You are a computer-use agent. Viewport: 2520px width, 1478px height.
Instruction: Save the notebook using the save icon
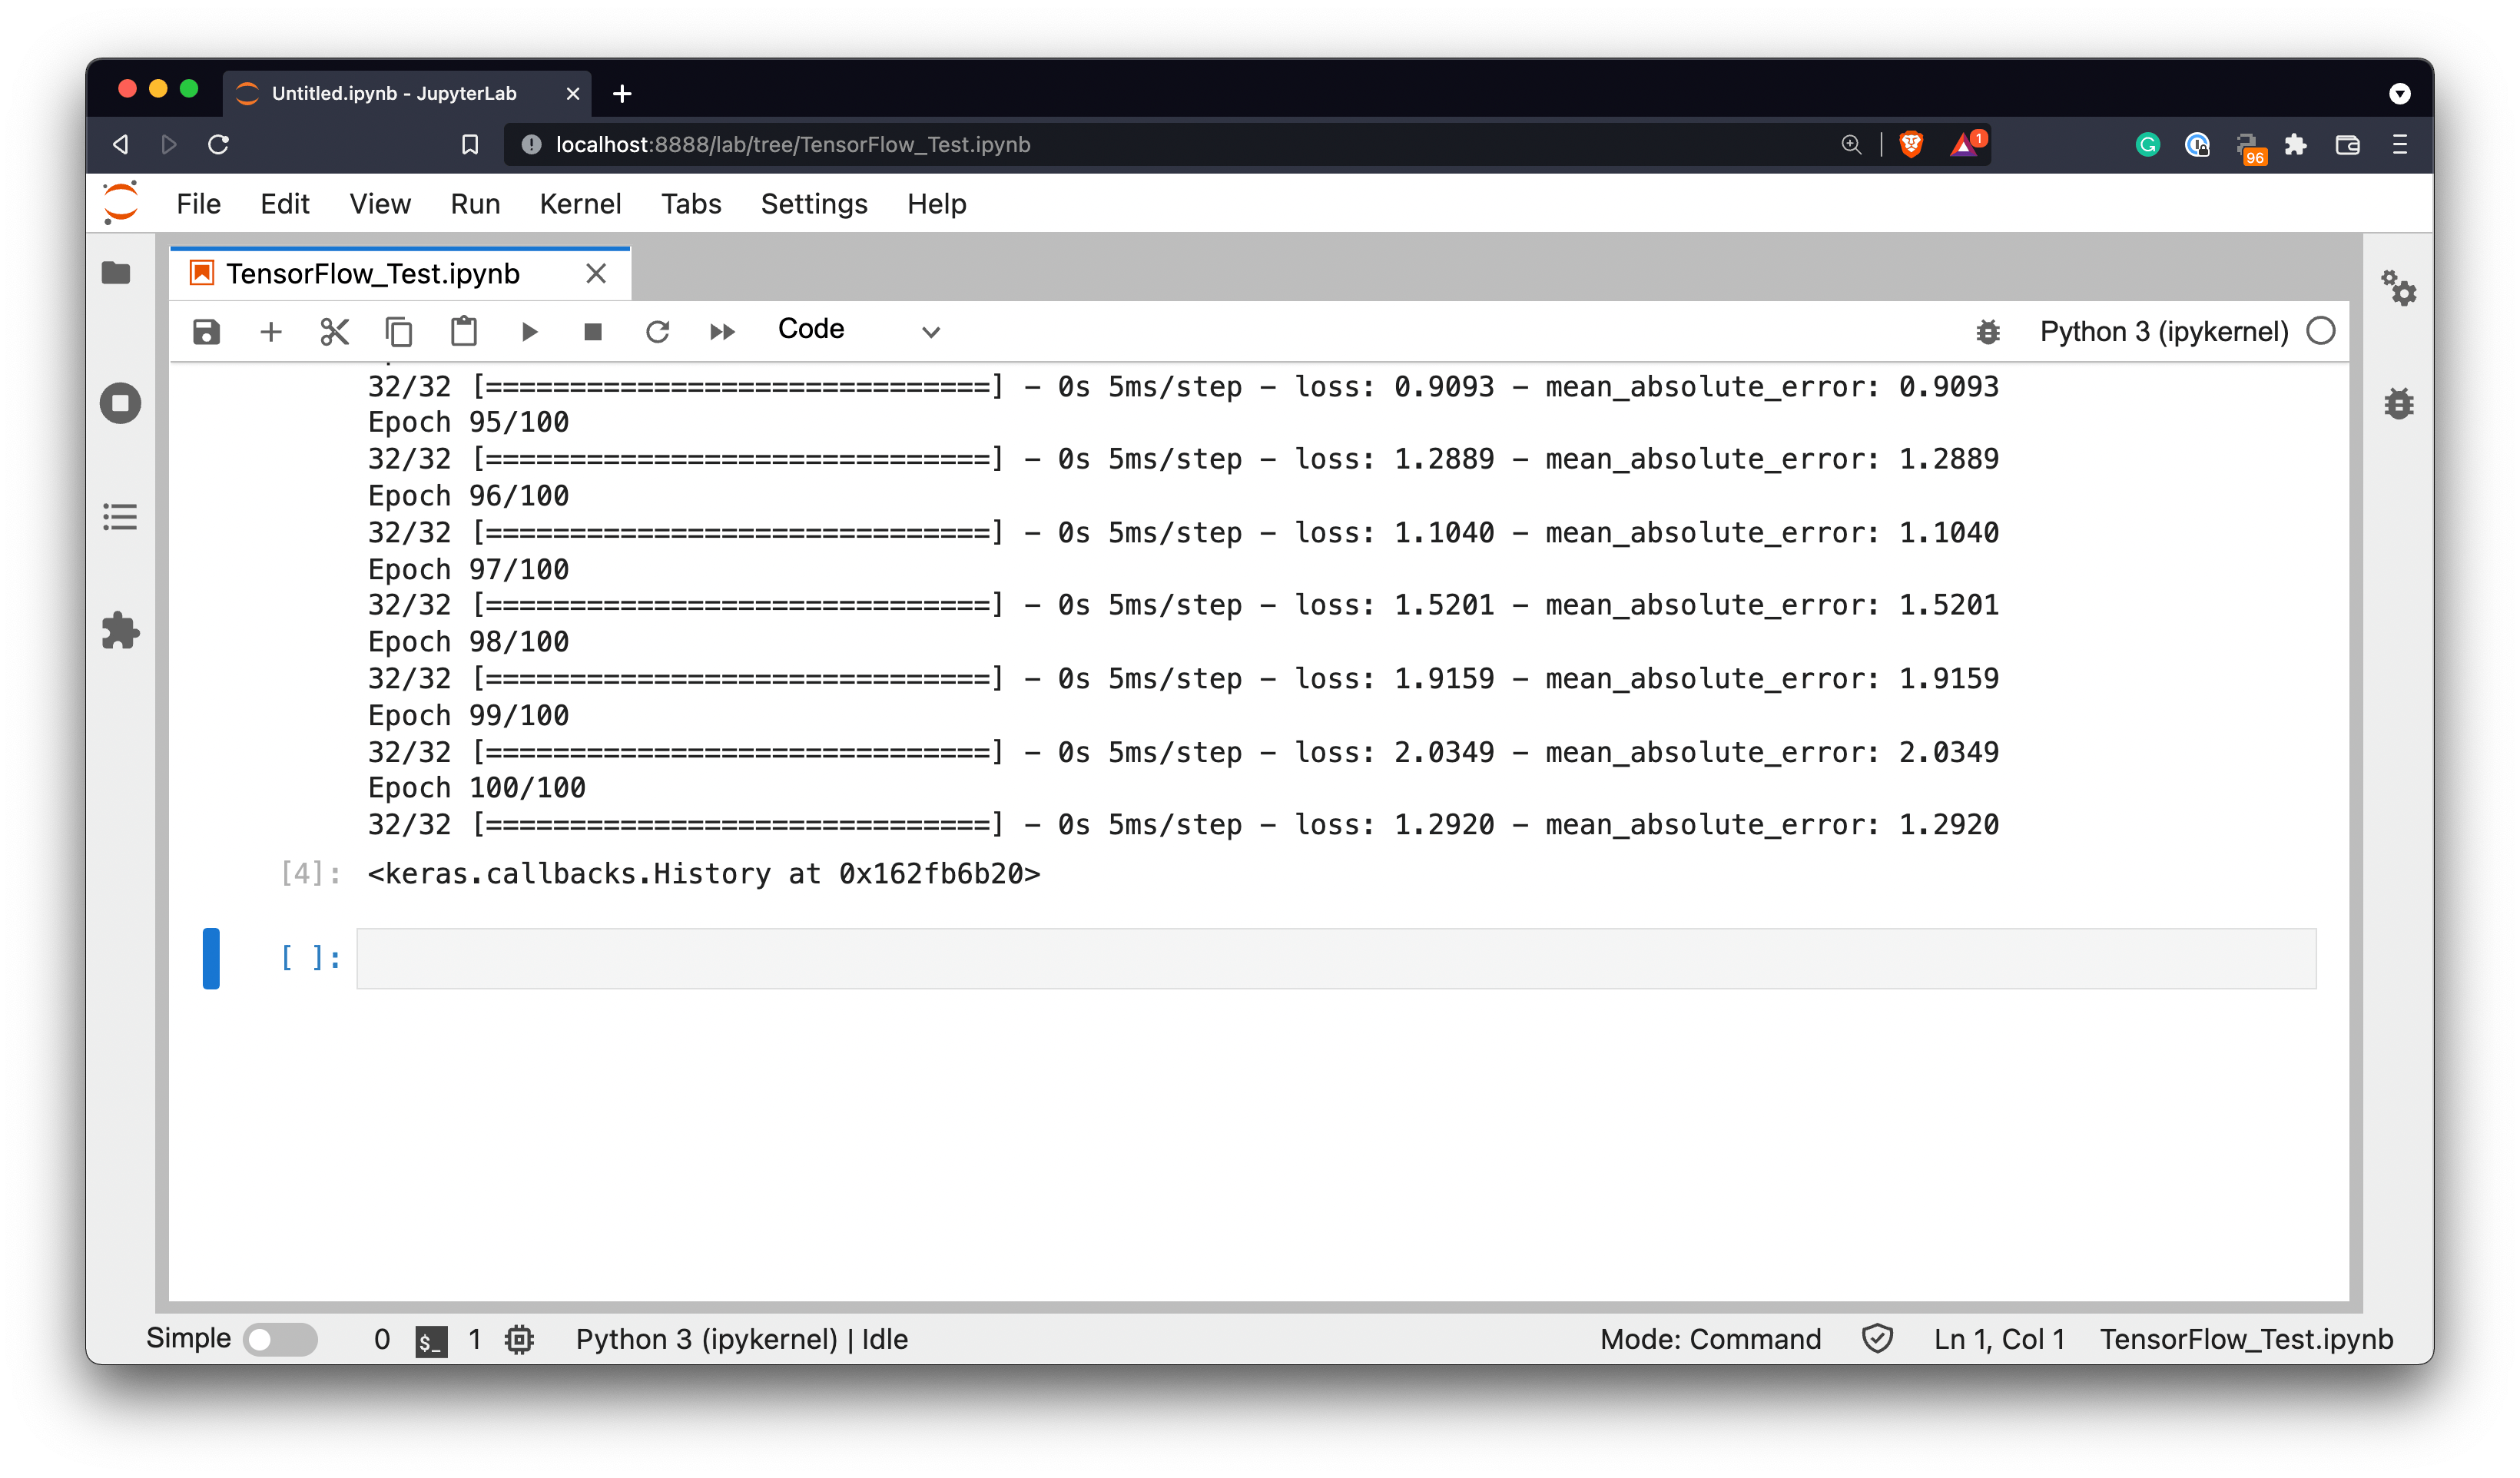point(206,331)
